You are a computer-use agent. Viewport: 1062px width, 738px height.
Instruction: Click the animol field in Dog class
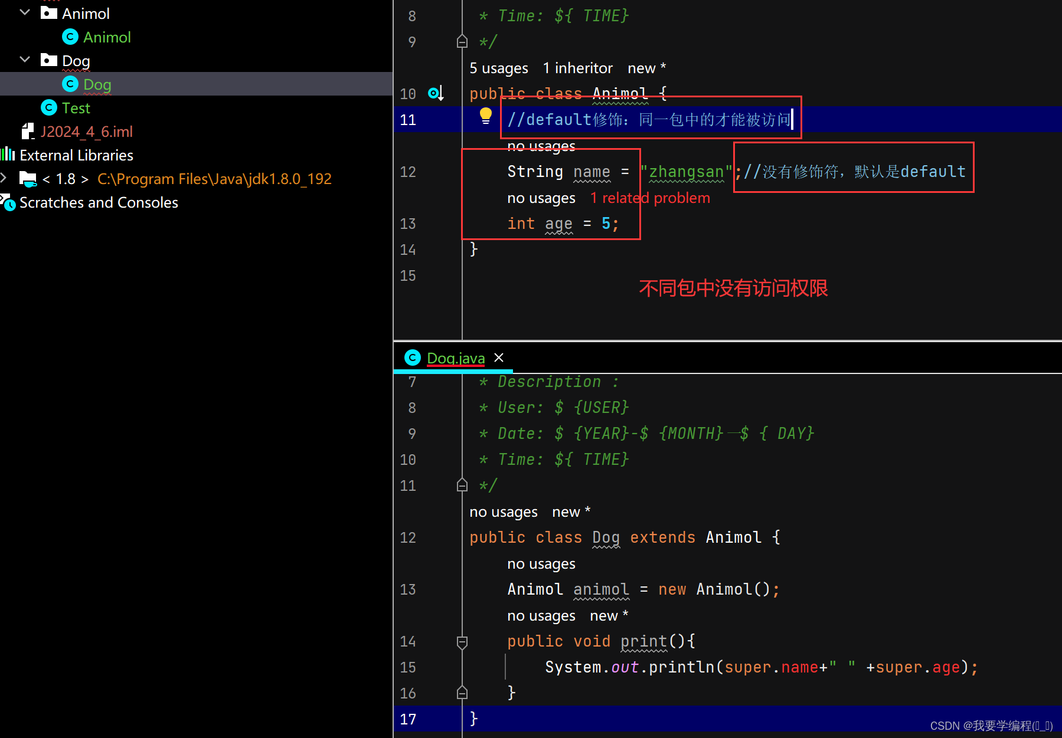pos(601,589)
